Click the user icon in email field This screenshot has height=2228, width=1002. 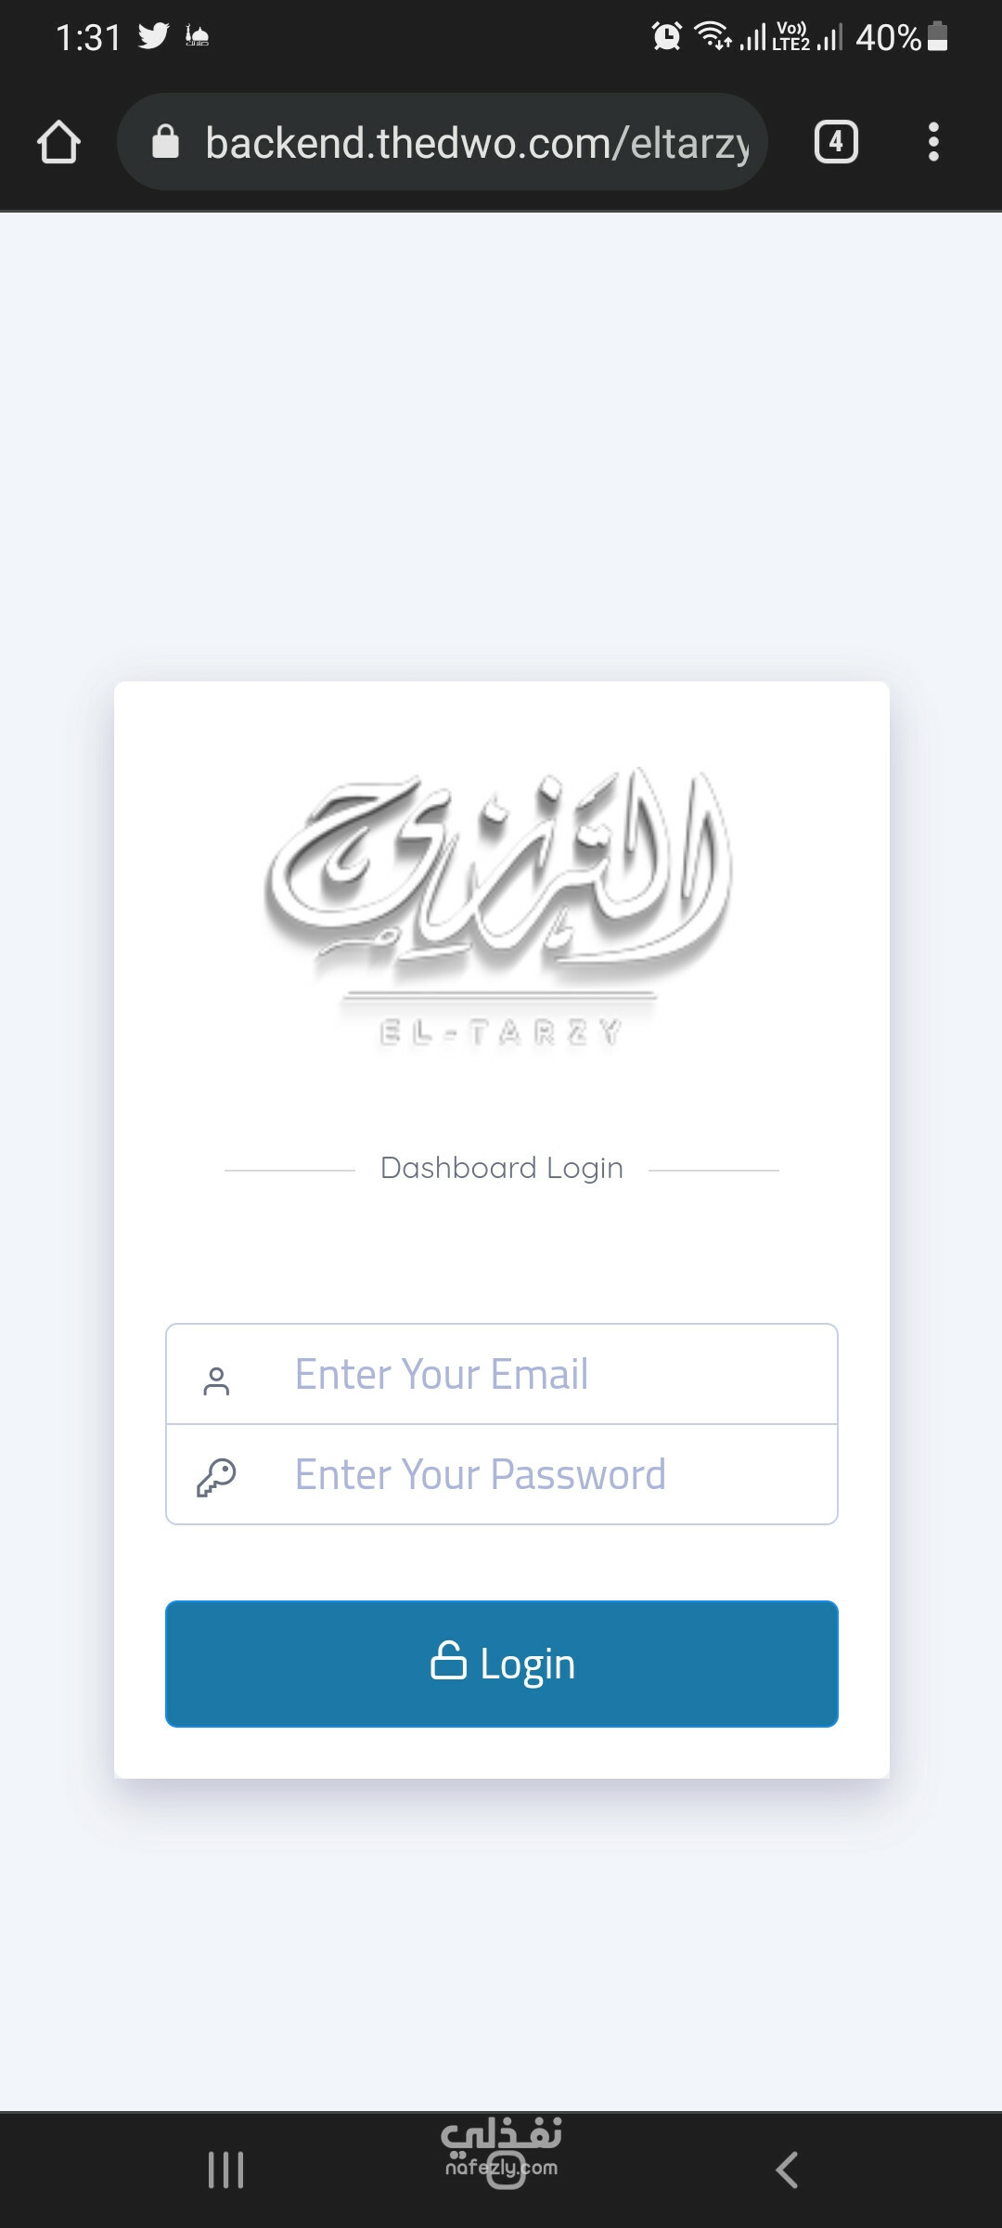click(x=216, y=1381)
